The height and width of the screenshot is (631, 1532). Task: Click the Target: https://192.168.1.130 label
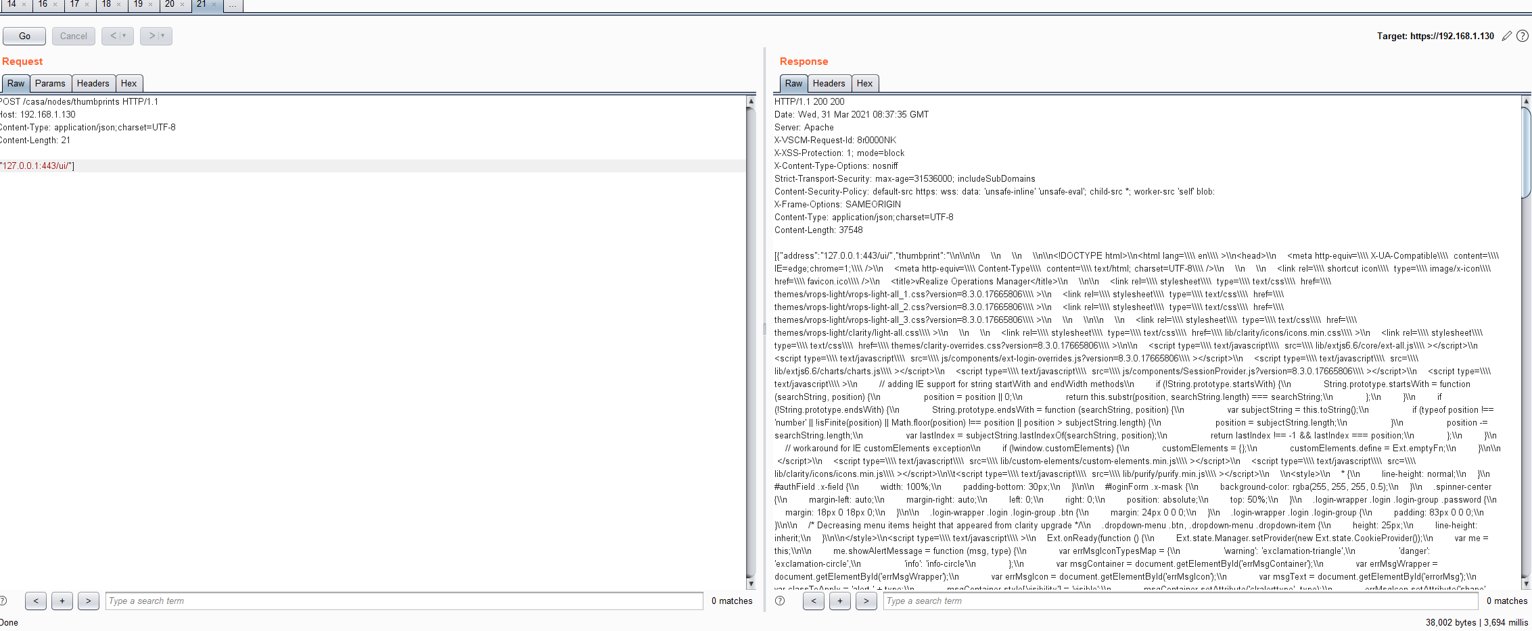(1435, 36)
